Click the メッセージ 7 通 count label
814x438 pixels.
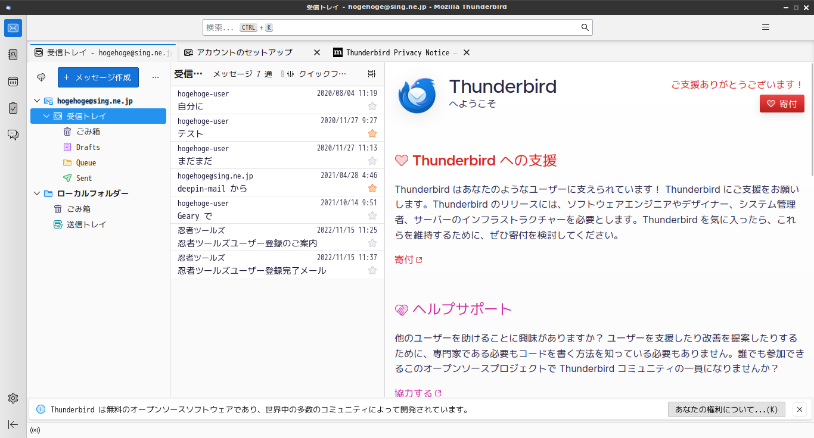click(243, 74)
